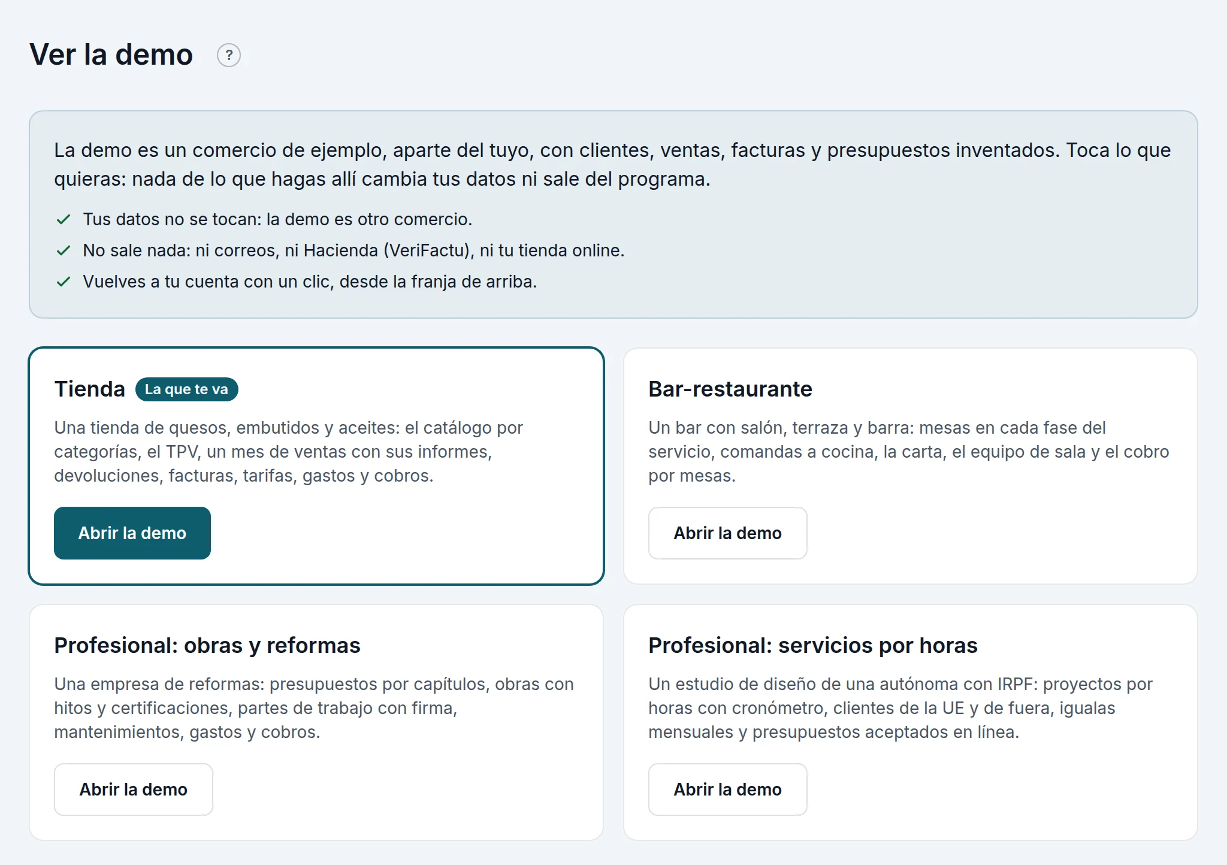The height and width of the screenshot is (865, 1227).
Task: Click the help question mark icon
Action: click(228, 55)
